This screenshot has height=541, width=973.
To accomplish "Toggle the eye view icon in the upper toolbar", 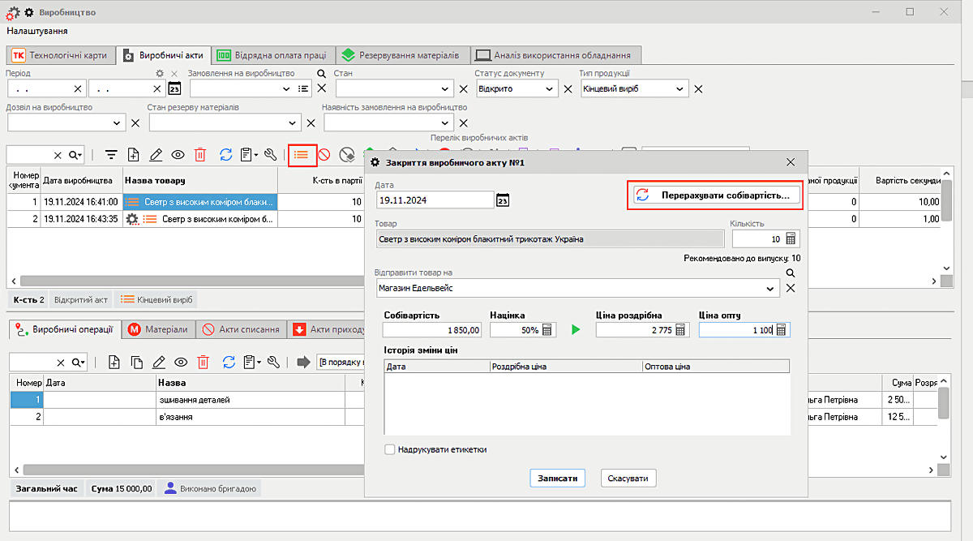I will (x=178, y=155).
